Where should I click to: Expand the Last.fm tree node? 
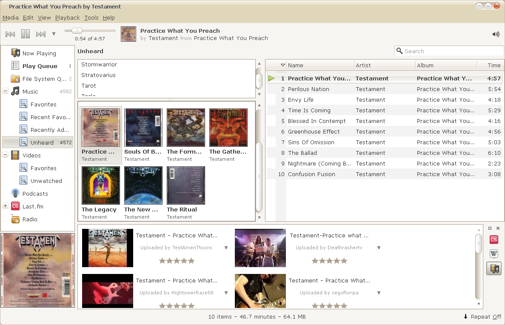pyautogui.click(x=5, y=206)
